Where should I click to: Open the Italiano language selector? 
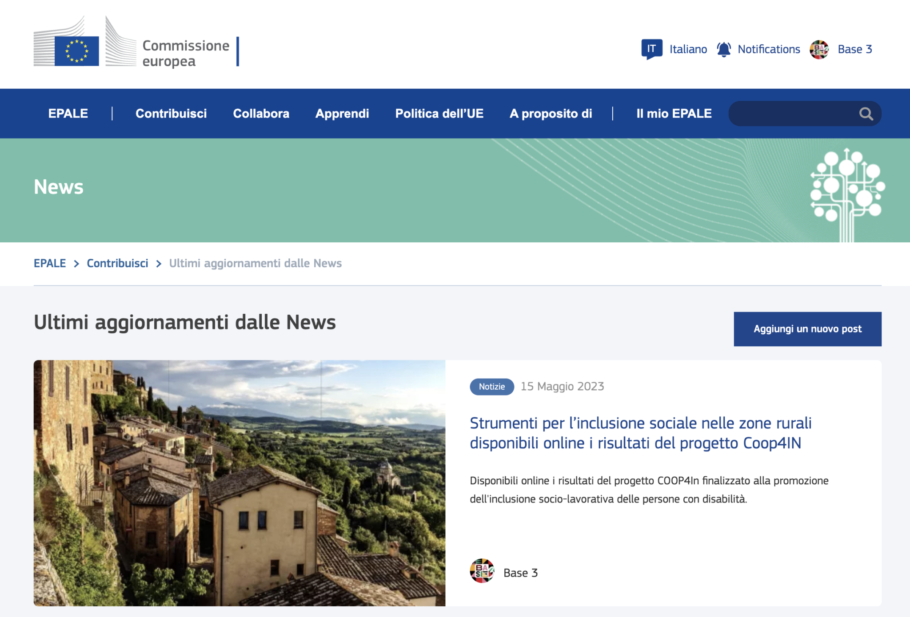688,49
